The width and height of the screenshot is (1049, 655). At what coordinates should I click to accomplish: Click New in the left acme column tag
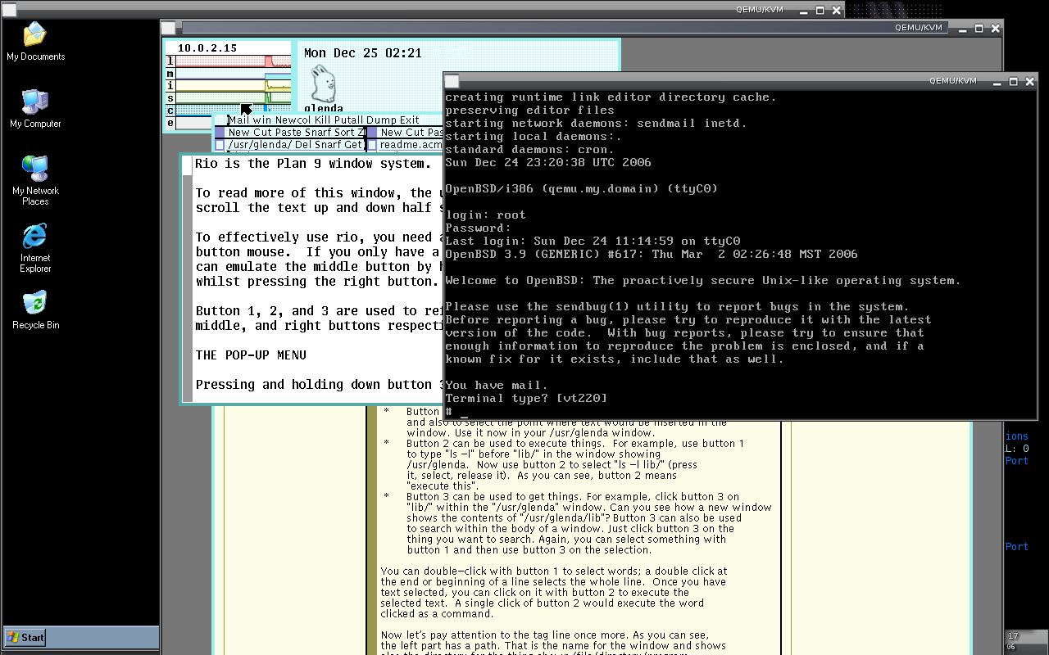pos(238,133)
